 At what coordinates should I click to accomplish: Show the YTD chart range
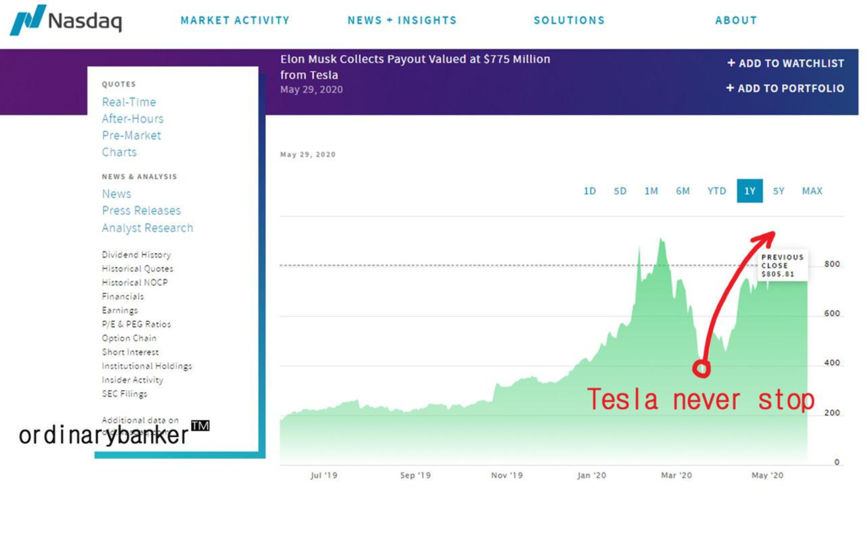pyautogui.click(x=716, y=191)
